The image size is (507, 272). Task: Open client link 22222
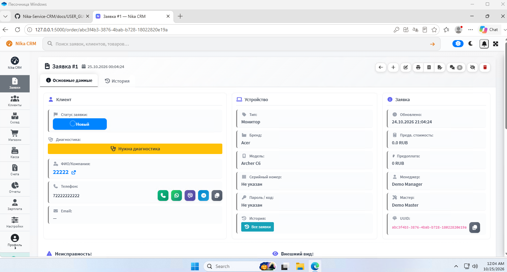[64, 172]
